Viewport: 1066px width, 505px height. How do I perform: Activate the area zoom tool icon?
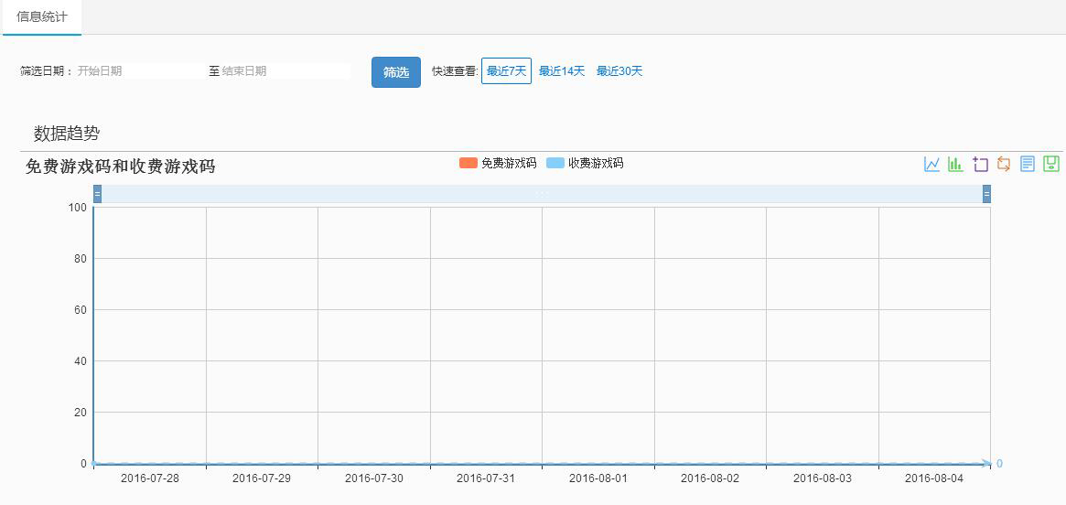pos(980,165)
